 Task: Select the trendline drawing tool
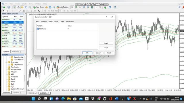[x=20, y=11]
